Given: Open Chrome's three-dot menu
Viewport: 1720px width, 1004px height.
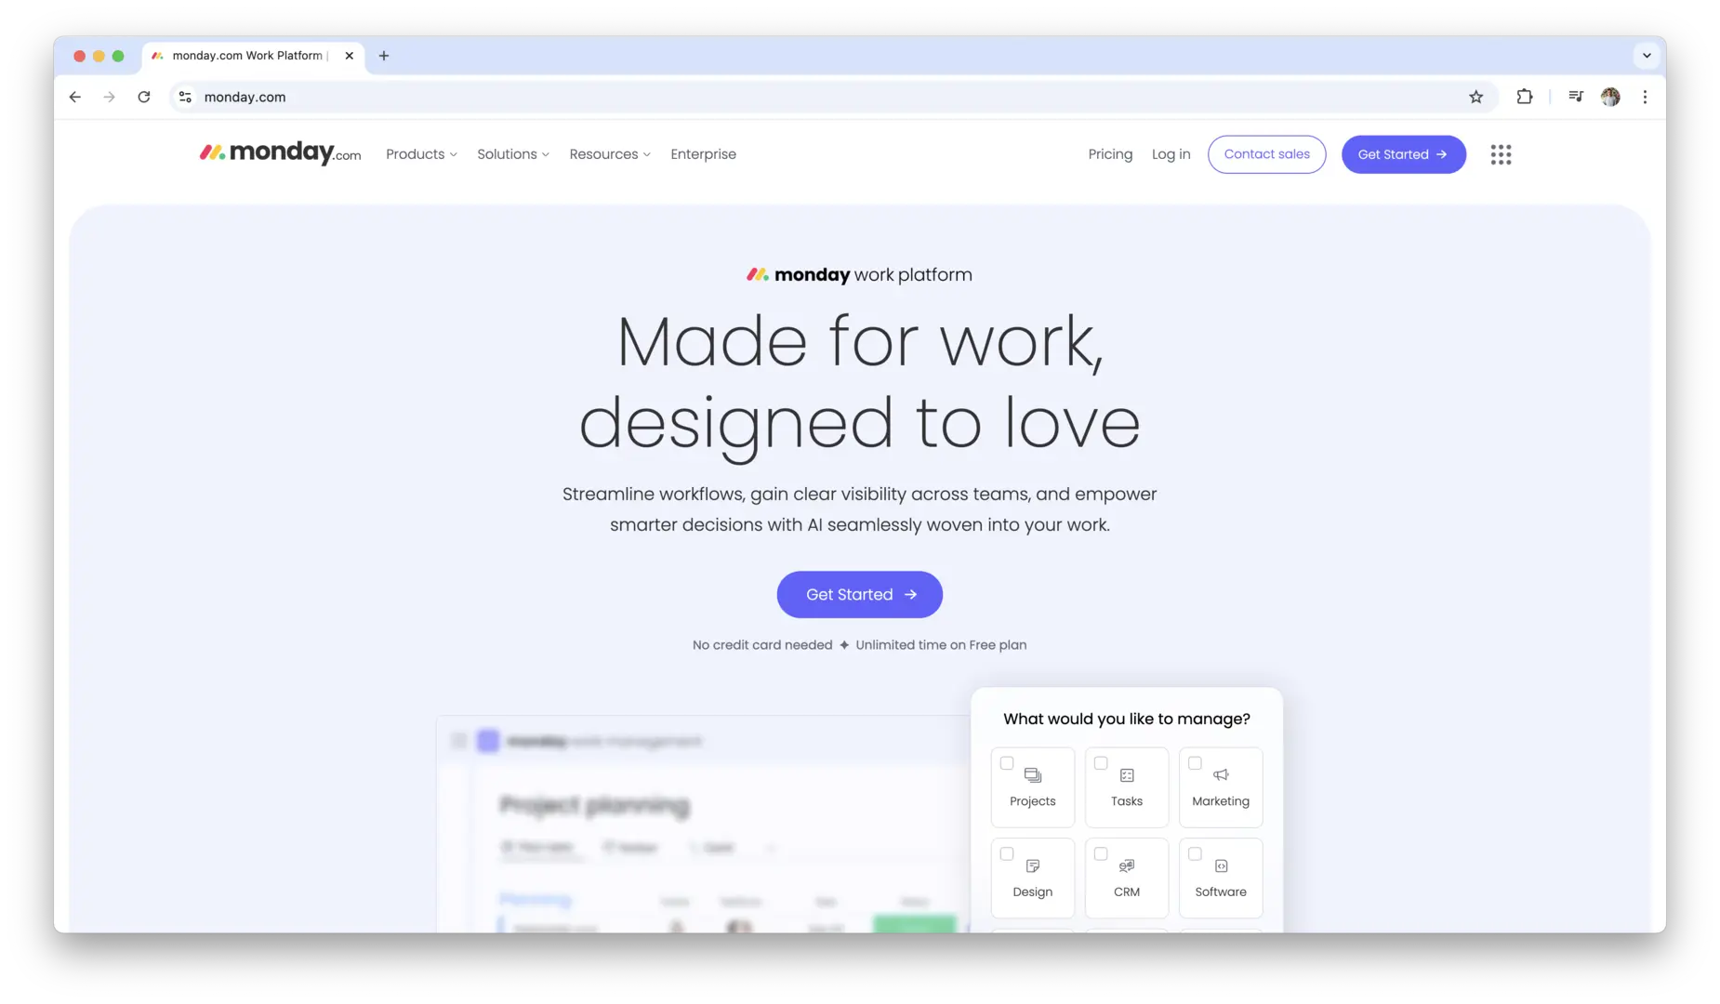Looking at the screenshot, I should pyautogui.click(x=1645, y=97).
